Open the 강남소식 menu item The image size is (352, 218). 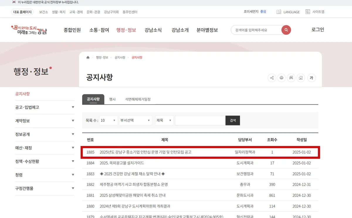(x=153, y=30)
